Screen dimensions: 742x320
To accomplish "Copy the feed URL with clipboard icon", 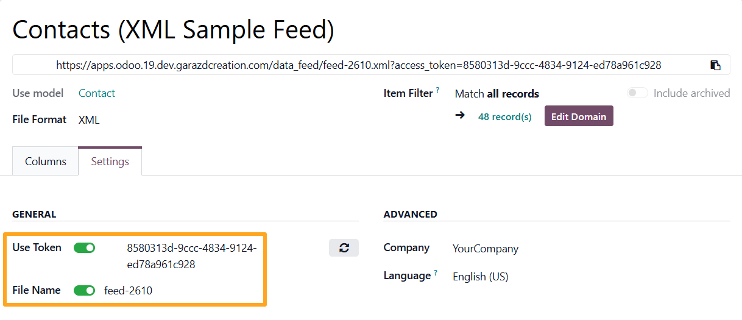I will pyautogui.click(x=716, y=65).
